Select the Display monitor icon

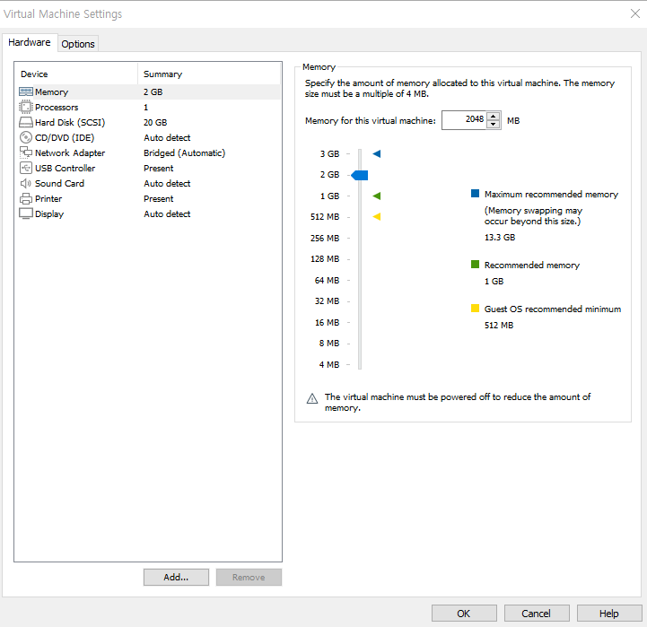tap(26, 213)
